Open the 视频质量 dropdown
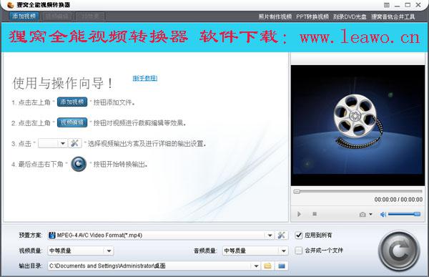Screen dimensions: 429x277 click(x=109, y=251)
